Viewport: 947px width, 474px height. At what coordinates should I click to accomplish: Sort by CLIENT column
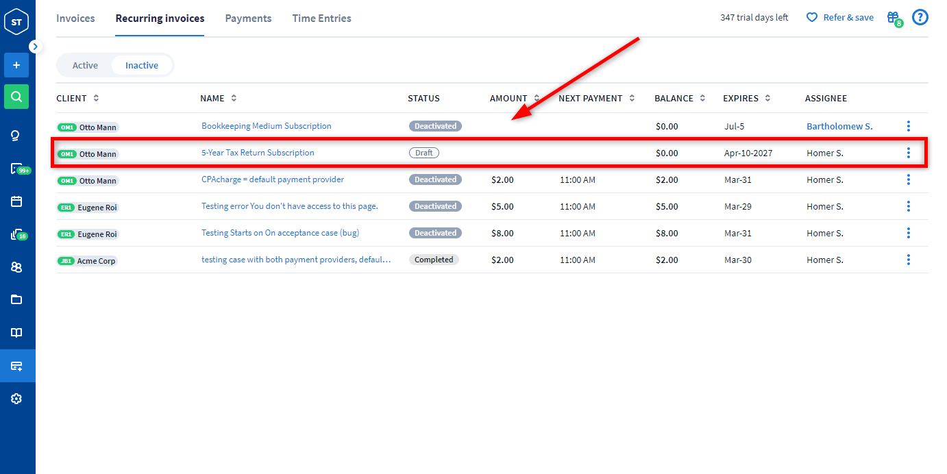(77, 98)
